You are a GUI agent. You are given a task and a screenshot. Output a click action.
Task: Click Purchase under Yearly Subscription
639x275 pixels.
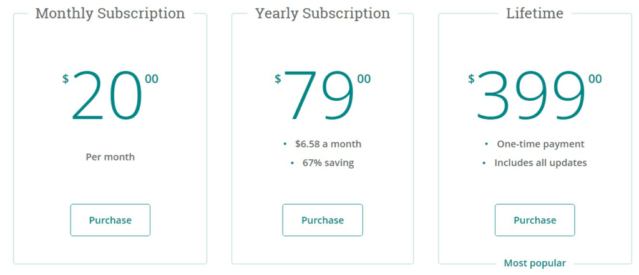(x=323, y=220)
